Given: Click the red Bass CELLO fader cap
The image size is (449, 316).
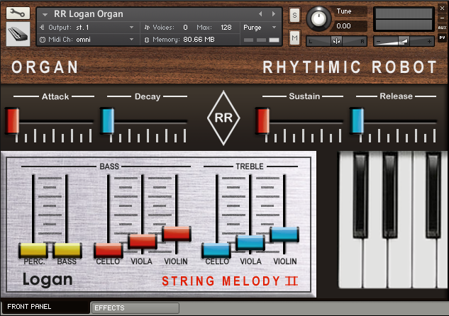Looking at the screenshot, I should [109, 250].
